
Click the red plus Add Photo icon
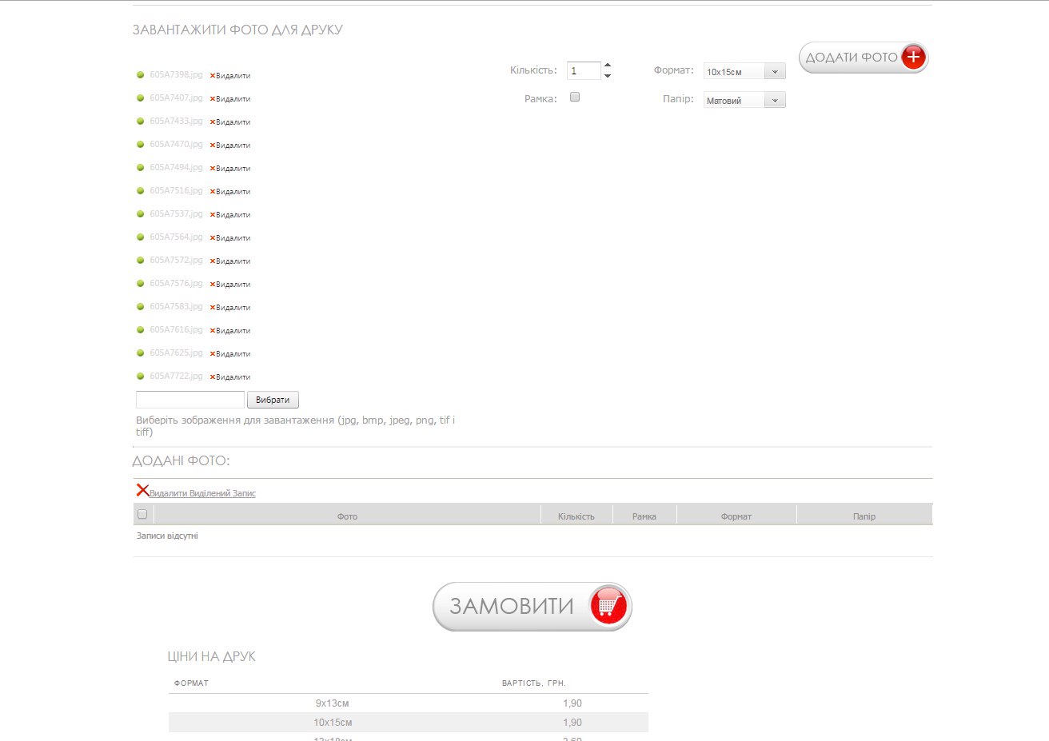[x=913, y=58]
